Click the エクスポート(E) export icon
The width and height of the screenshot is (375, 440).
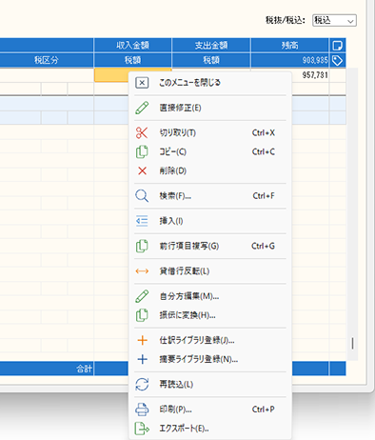(142, 429)
